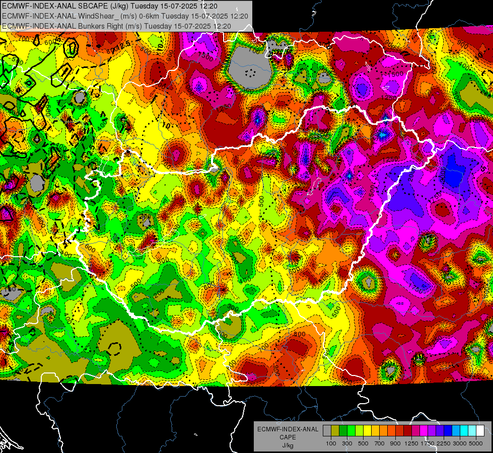Click the CAPE label in the legend

pyautogui.click(x=288, y=437)
